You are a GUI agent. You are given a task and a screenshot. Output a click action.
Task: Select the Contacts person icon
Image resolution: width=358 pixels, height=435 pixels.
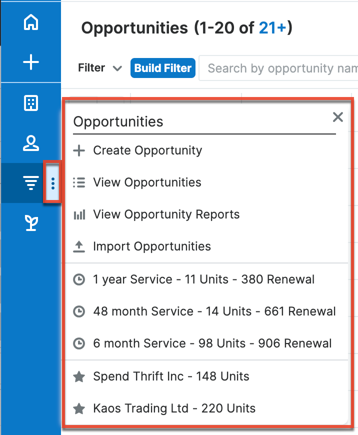click(x=31, y=143)
